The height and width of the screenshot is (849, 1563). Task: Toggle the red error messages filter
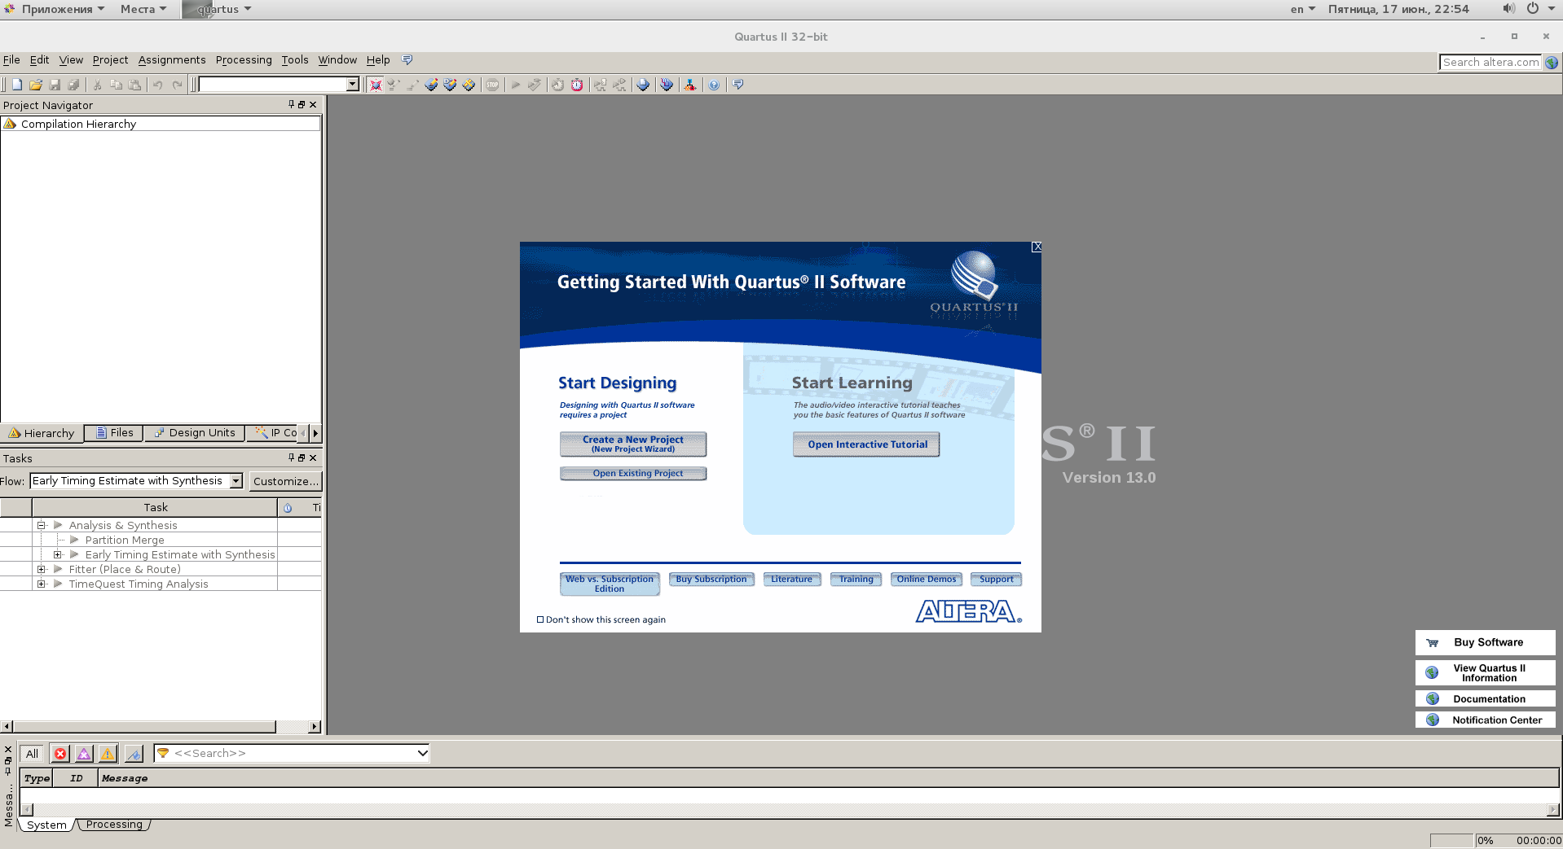[x=60, y=754]
